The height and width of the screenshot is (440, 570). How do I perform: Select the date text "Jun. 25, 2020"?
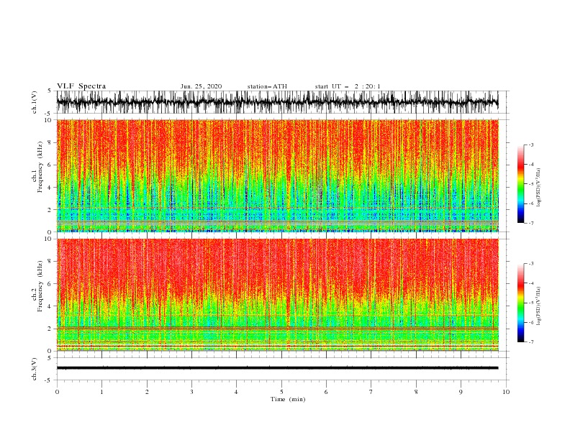201,86
